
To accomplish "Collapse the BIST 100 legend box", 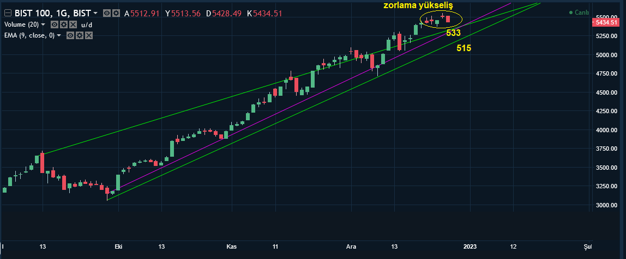I will tap(8, 13).
